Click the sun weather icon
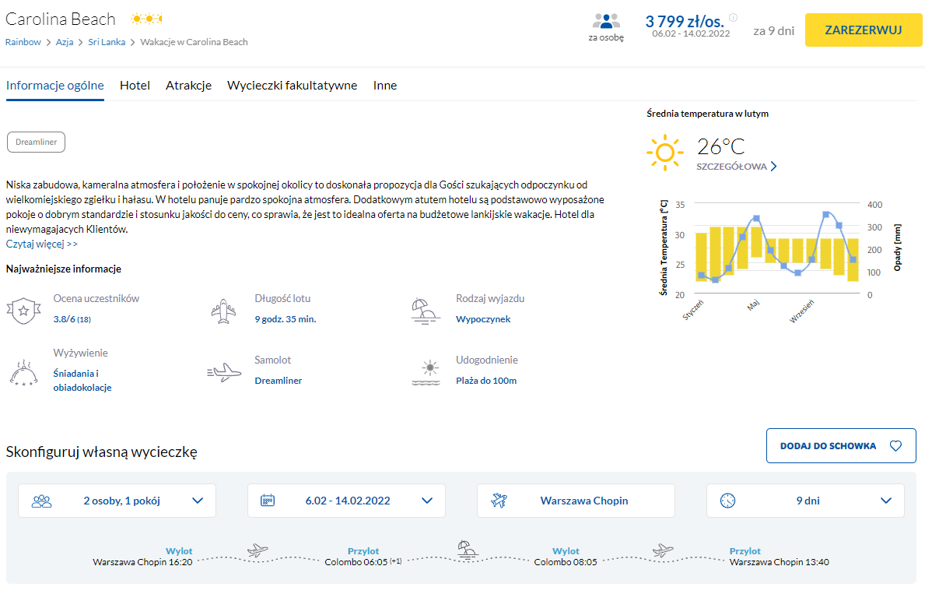This screenshot has width=925, height=594. [x=665, y=153]
